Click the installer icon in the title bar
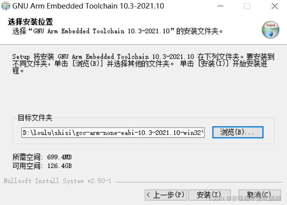287x205 pixels. [x=6, y=6]
